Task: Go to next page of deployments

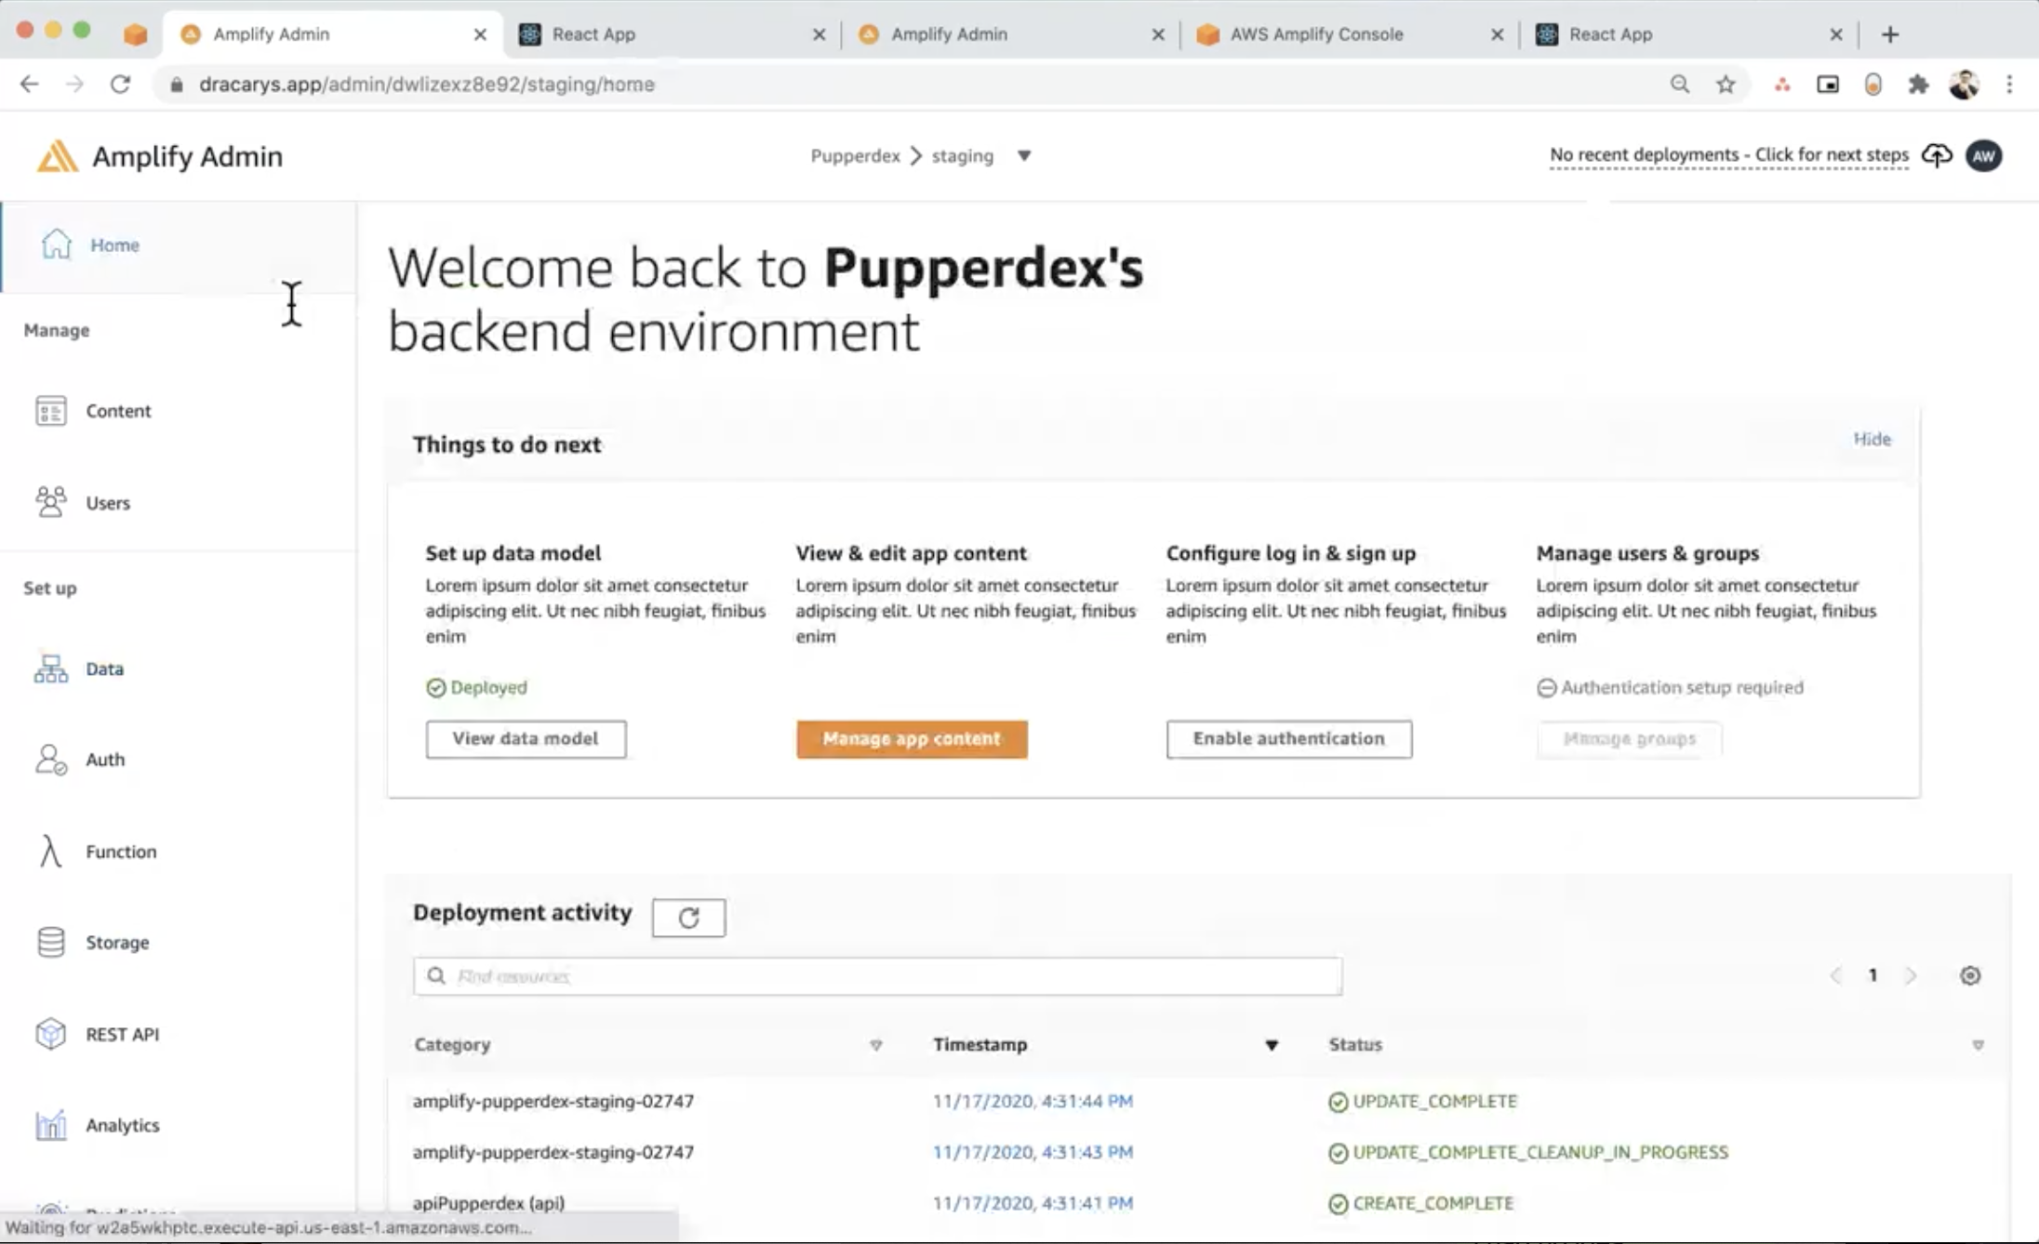Action: point(1911,975)
